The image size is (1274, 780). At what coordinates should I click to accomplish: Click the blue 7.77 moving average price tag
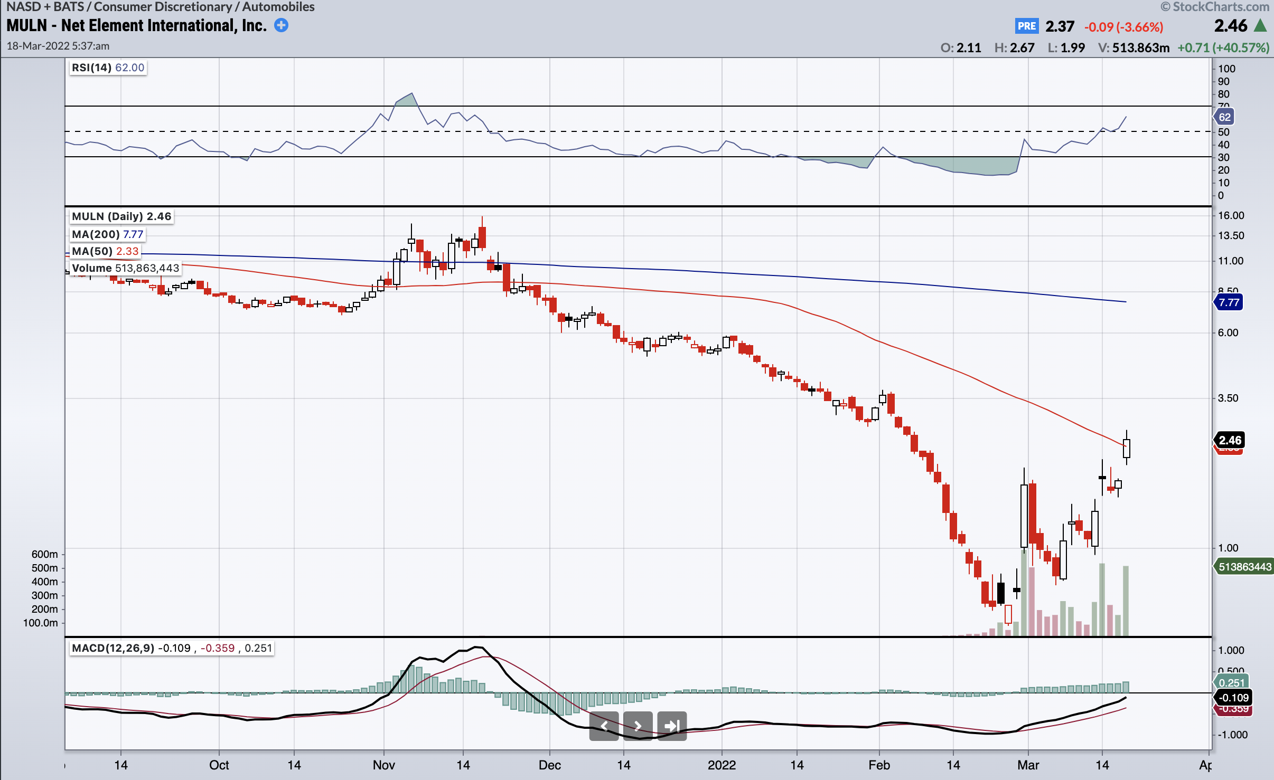pos(1228,302)
